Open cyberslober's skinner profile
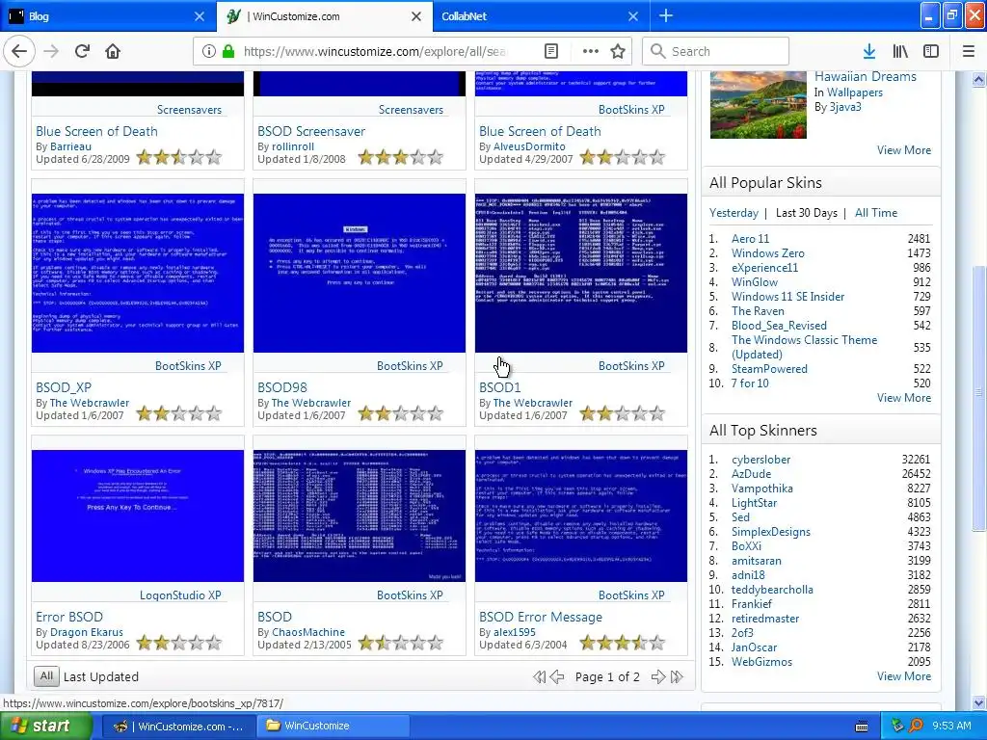This screenshot has height=740, width=987. point(761,460)
